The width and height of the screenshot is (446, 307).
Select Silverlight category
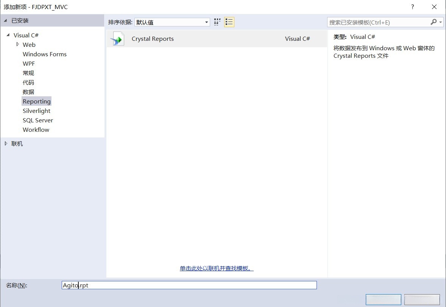[36, 111]
